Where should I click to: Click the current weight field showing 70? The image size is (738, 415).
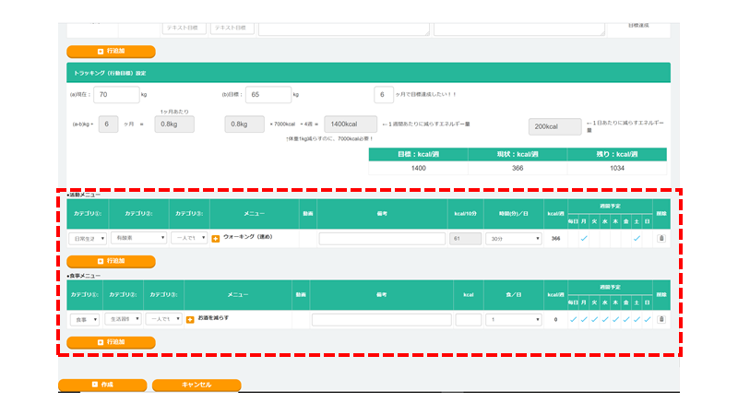(x=115, y=94)
